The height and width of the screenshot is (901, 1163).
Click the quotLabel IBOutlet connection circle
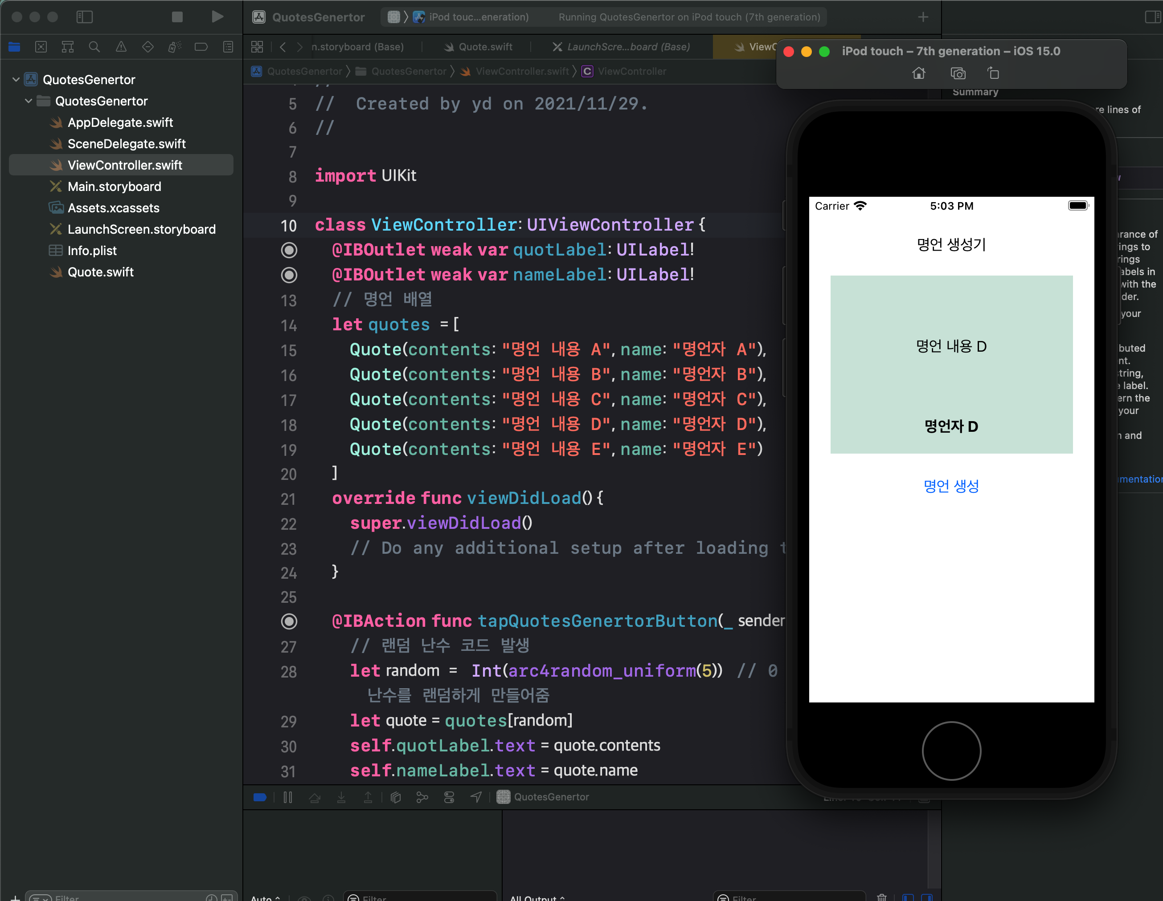coord(289,250)
